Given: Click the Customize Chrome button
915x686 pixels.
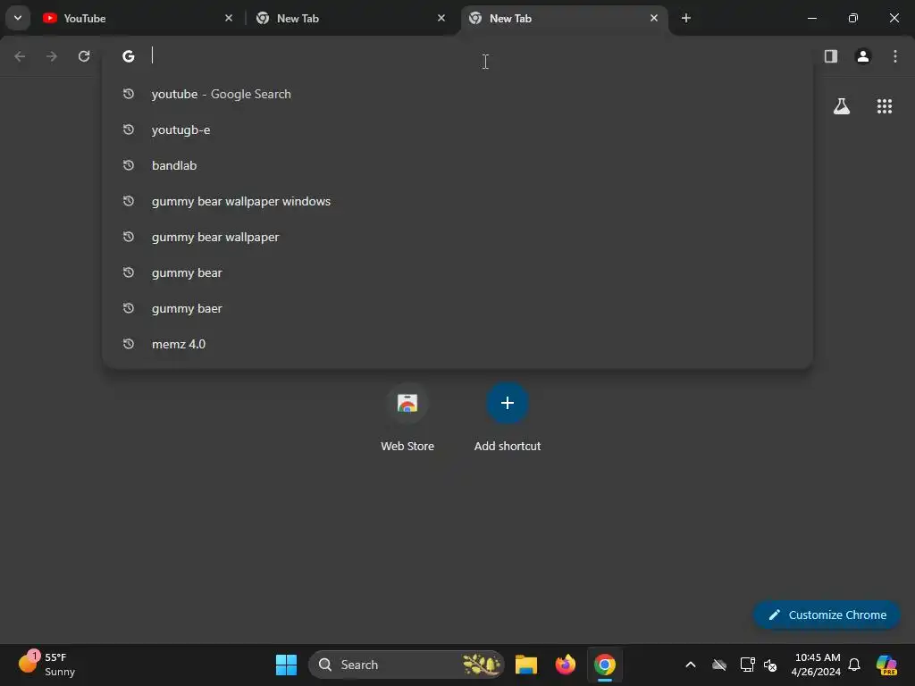Looking at the screenshot, I should [827, 615].
